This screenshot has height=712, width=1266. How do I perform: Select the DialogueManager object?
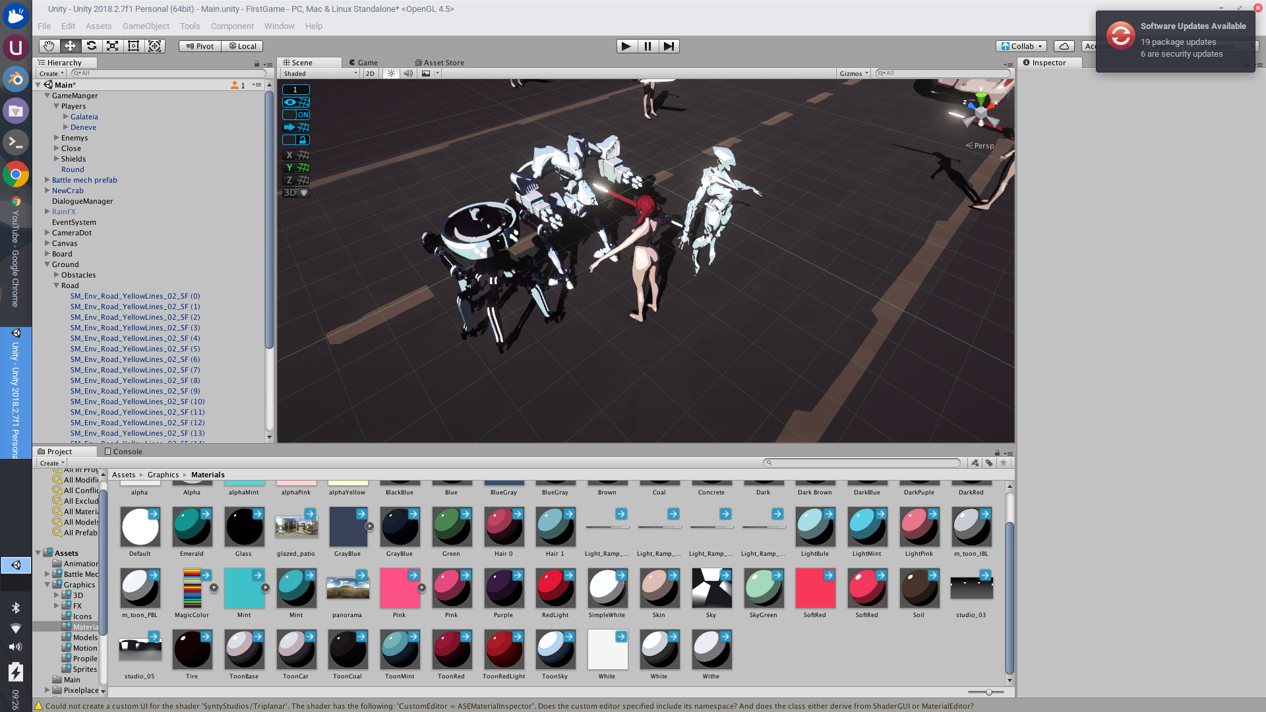tap(82, 201)
